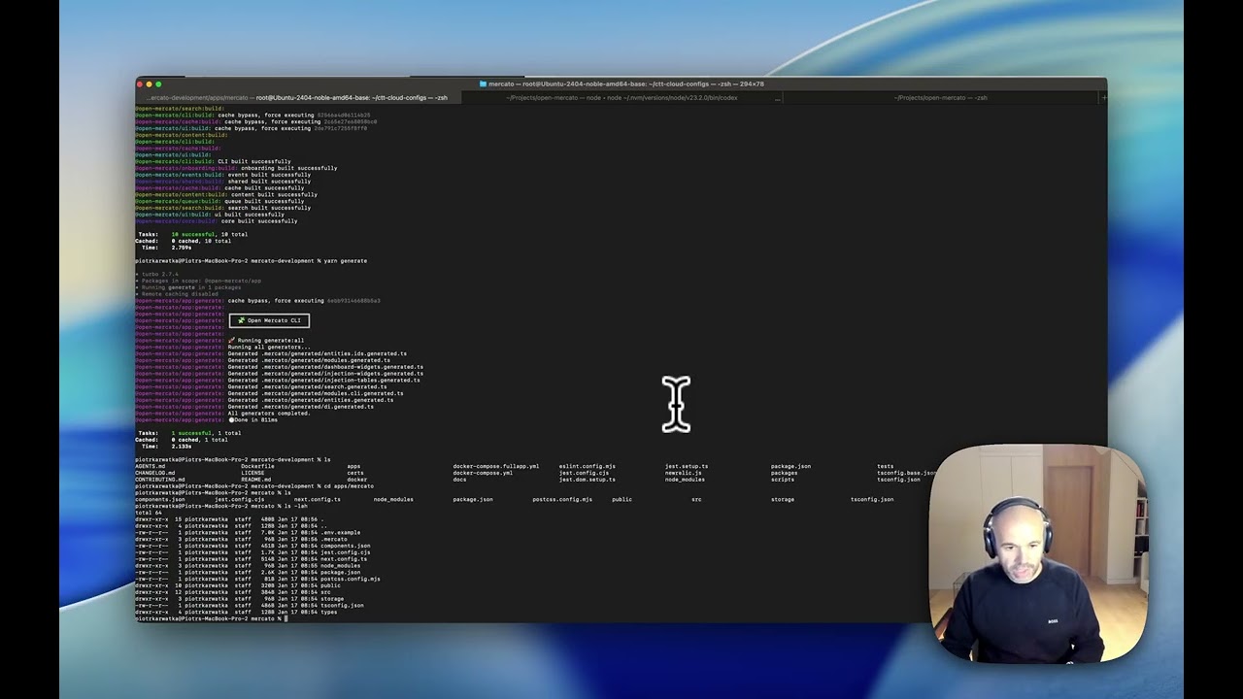Click the 'ls -lah' command line

coord(221,506)
